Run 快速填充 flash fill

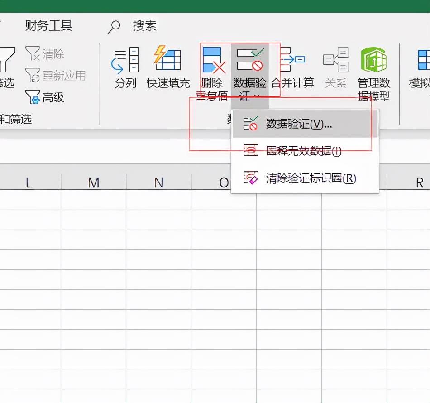pyautogui.click(x=168, y=67)
